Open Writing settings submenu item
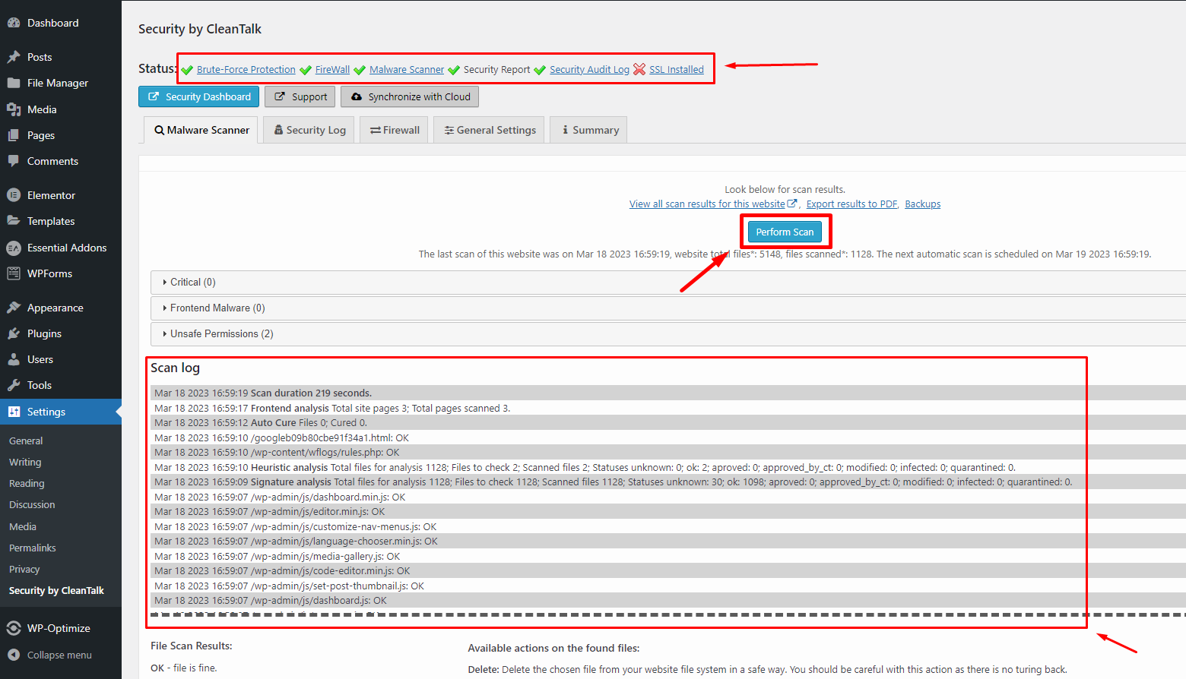 click(25, 462)
